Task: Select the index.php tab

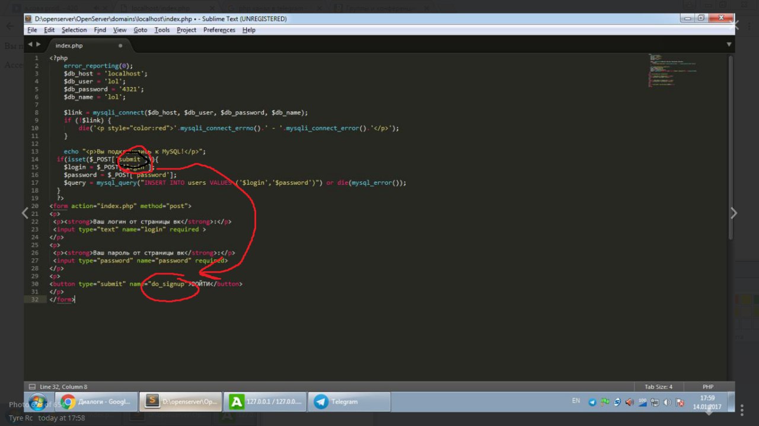Action: click(x=69, y=45)
